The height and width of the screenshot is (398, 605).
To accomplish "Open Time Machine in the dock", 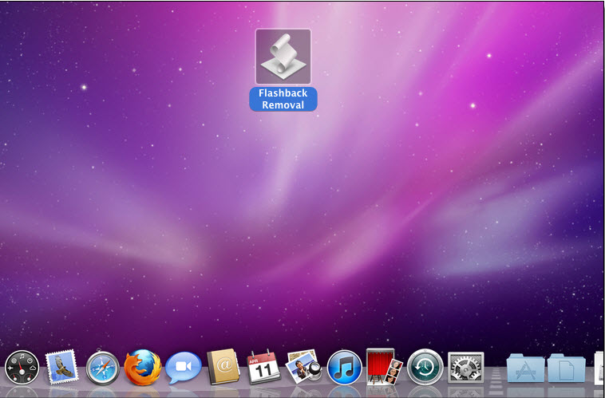I will pos(425,367).
